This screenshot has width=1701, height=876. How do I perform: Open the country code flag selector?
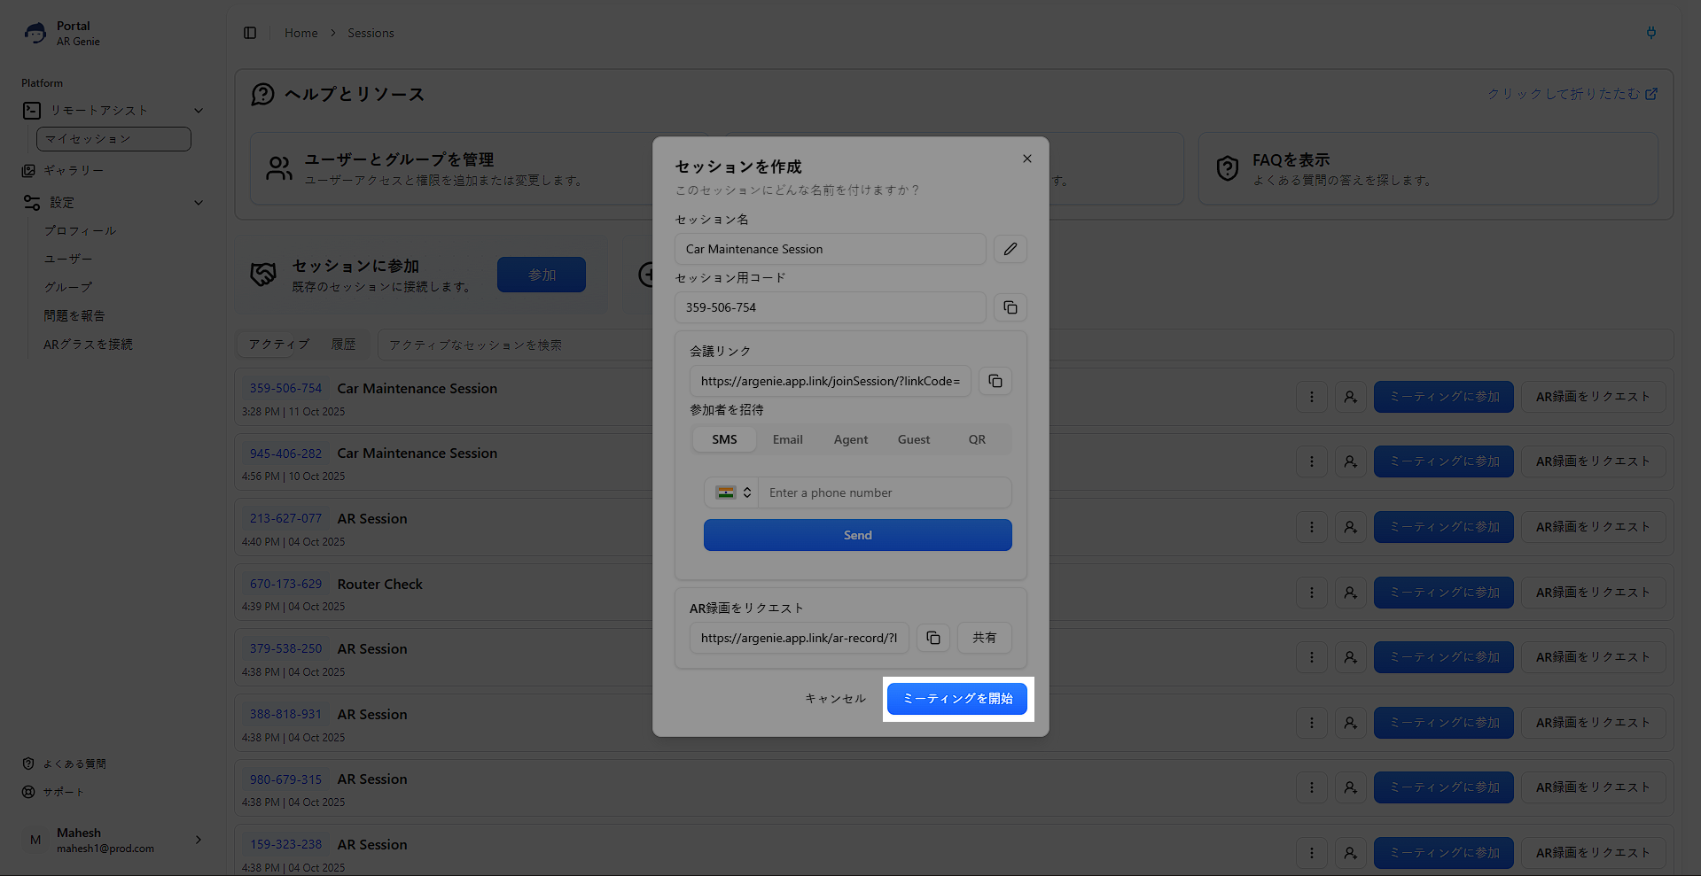pos(733,492)
